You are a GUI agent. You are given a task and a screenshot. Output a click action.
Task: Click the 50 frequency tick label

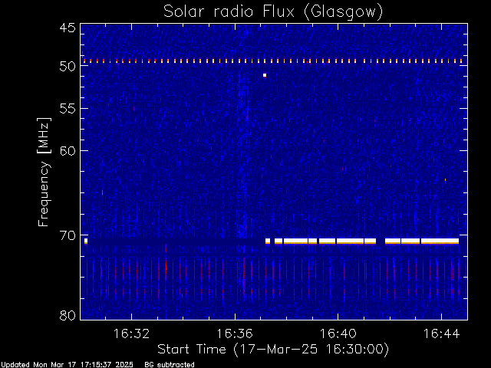(x=68, y=67)
